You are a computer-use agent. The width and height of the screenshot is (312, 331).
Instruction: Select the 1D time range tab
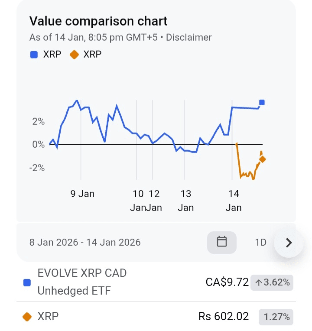tap(260, 242)
